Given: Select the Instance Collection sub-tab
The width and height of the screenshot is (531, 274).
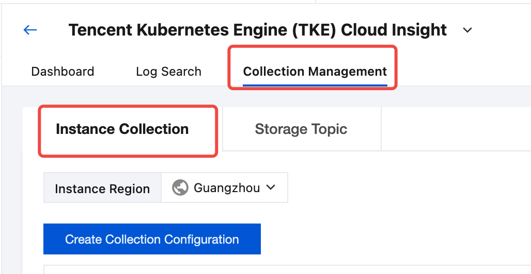Looking at the screenshot, I should pos(122,129).
